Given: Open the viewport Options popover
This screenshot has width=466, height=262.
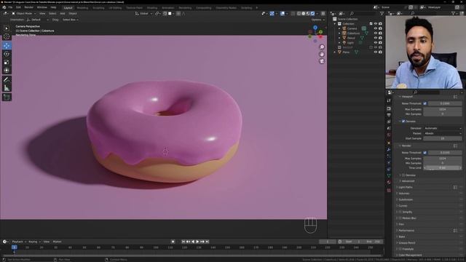Looking at the screenshot, I should (x=317, y=20).
